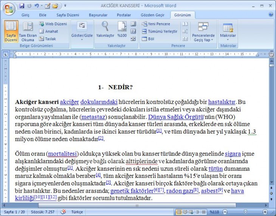Screen dimensions: 276x216
Task: Switch to Anahat outline view
Action: [48, 31]
